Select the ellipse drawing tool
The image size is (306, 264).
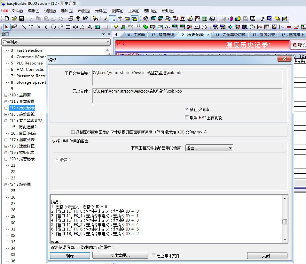click(53, 27)
